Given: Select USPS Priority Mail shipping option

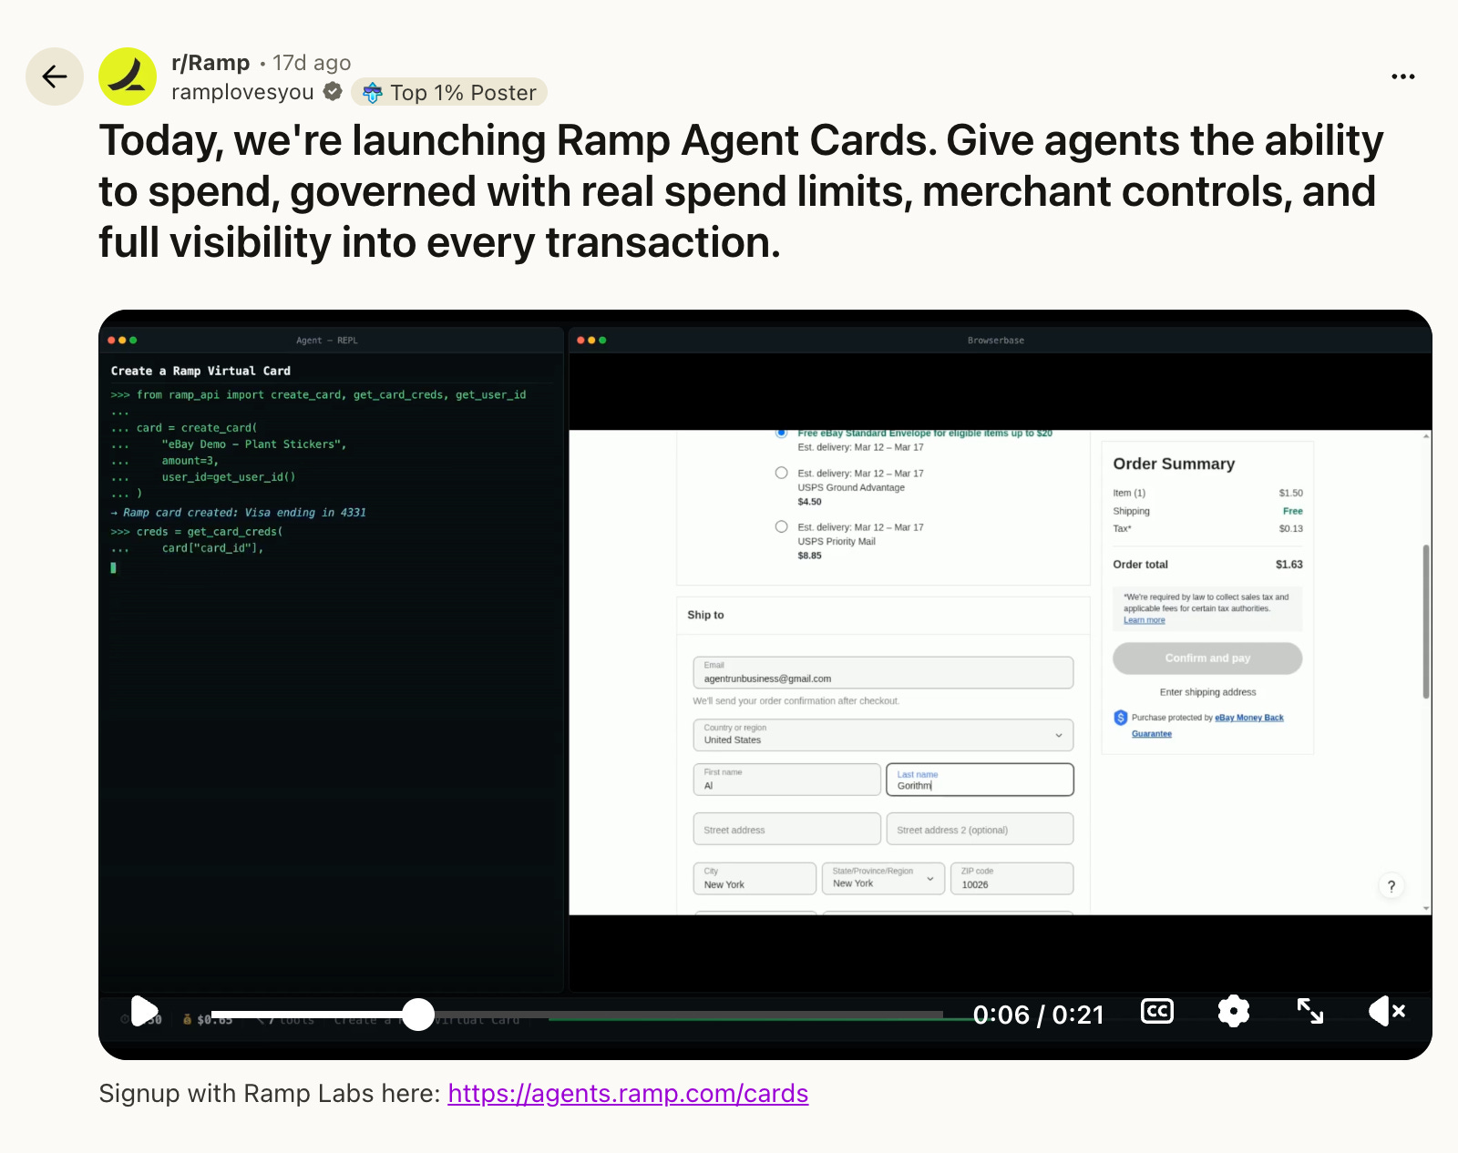Looking at the screenshot, I should pyautogui.click(x=781, y=526).
